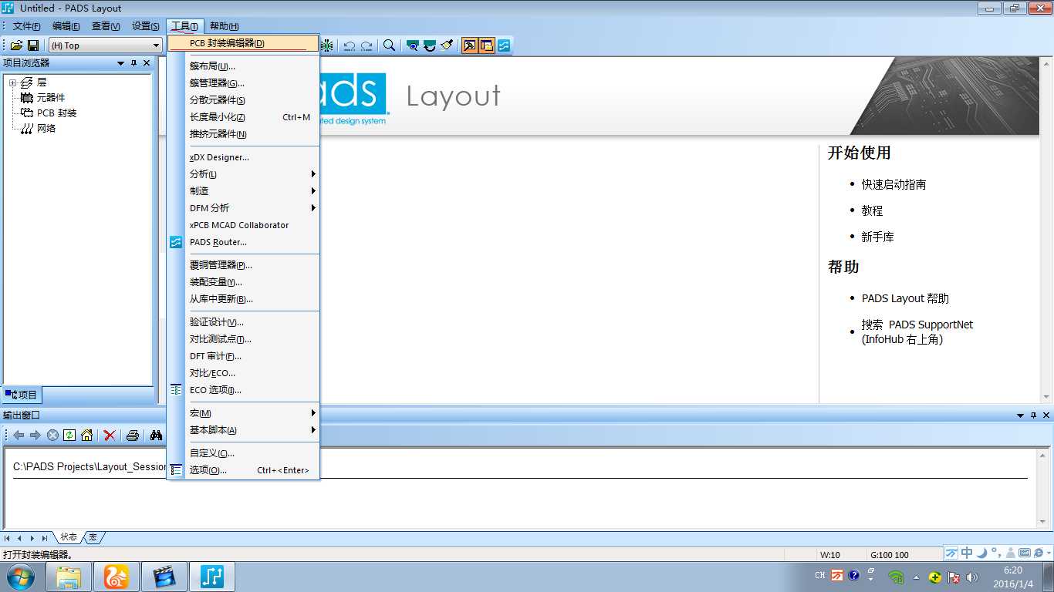The width and height of the screenshot is (1054, 592).
Task: Open the project browser panel dropdown arrow
Action: tap(120, 63)
